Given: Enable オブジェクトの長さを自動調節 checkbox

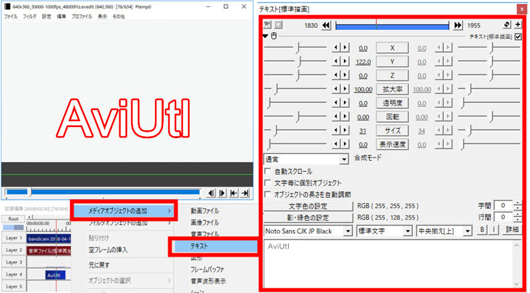Looking at the screenshot, I should (x=268, y=194).
